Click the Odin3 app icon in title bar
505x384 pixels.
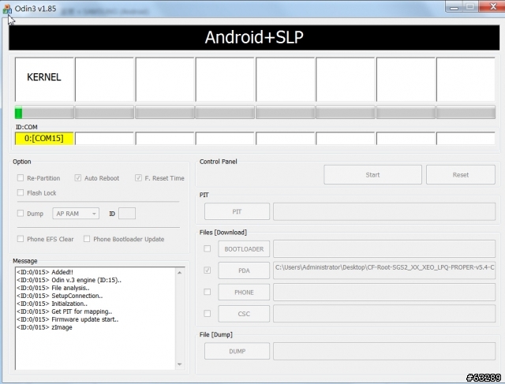(7, 9)
